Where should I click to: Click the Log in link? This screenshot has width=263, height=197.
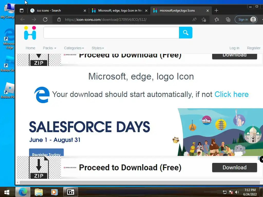click(234, 48)
